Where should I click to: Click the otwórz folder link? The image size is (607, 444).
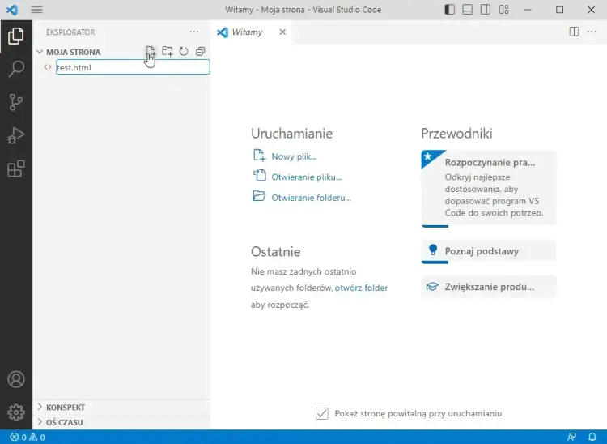click(361, 288)
